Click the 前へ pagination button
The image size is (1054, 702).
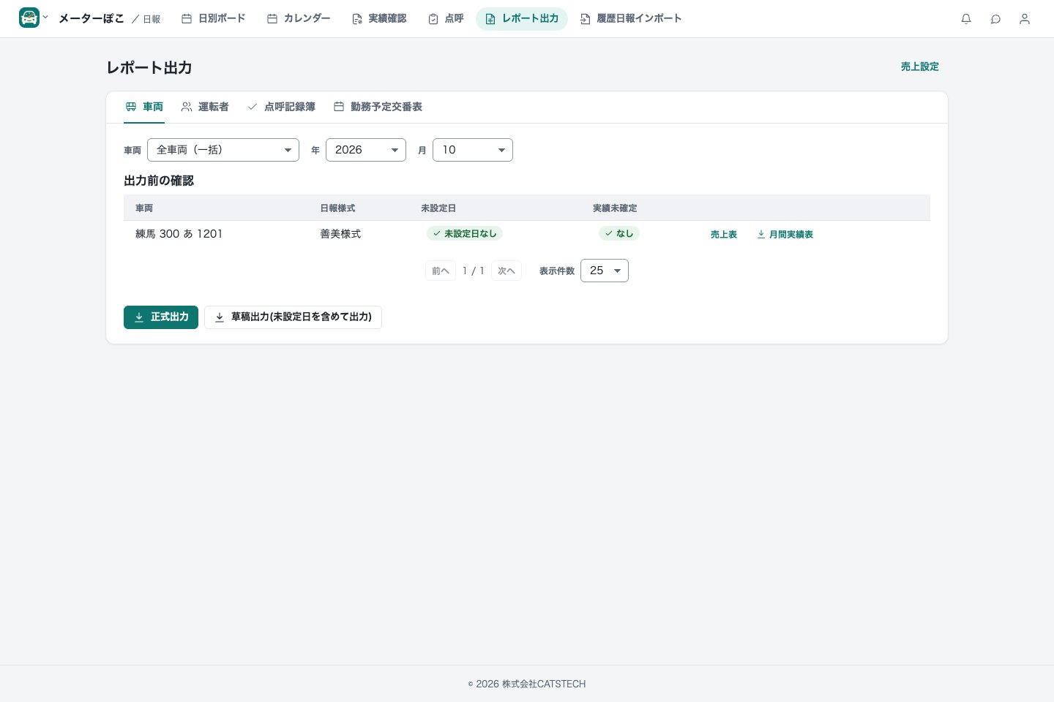[x=441, y=271]
